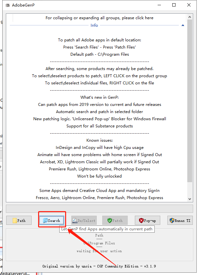Viewport: 199px width, 275px height.
Task: Collapse the Info group using its chevron
Action: (x=183, y=25)
